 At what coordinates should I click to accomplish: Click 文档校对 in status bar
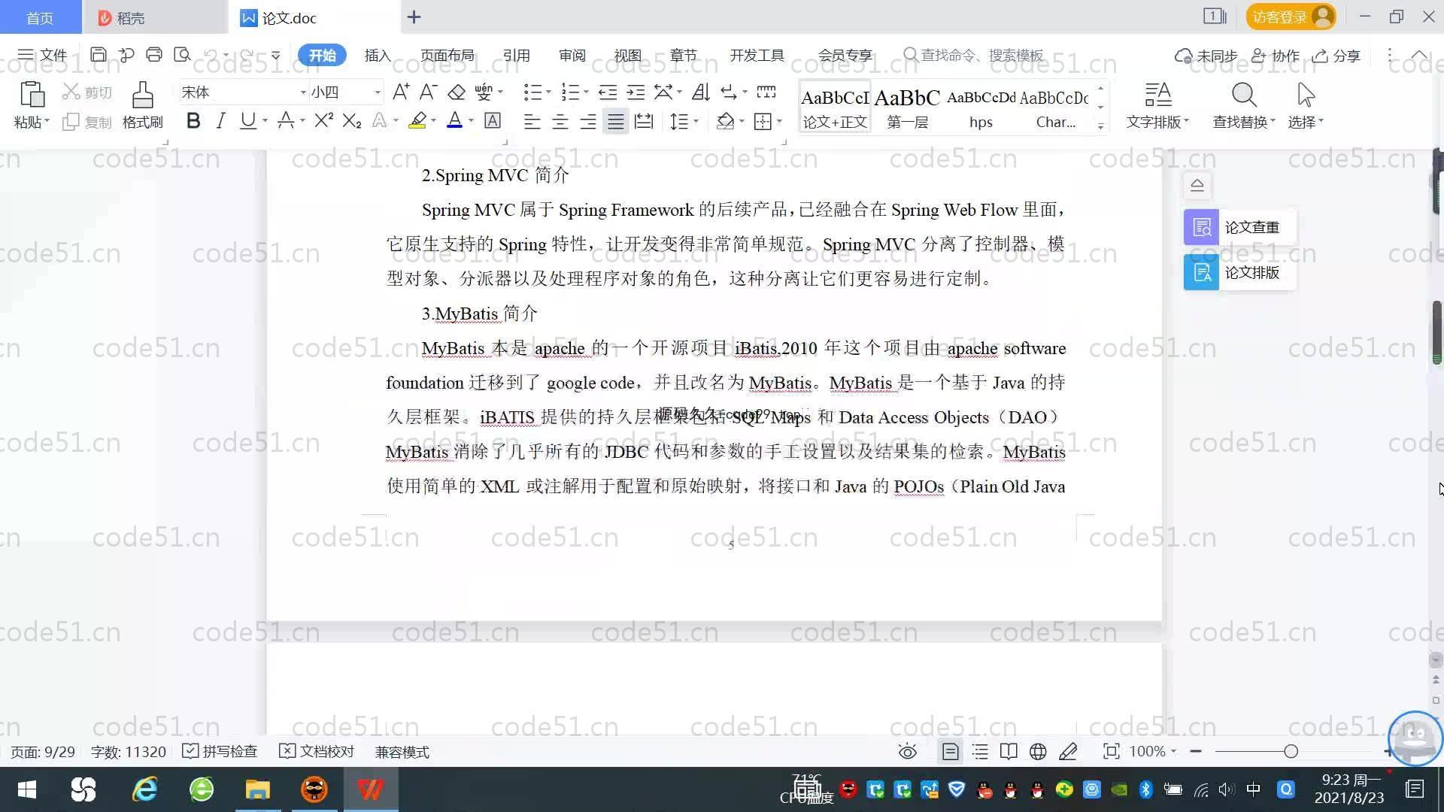[x=317, y=751]
